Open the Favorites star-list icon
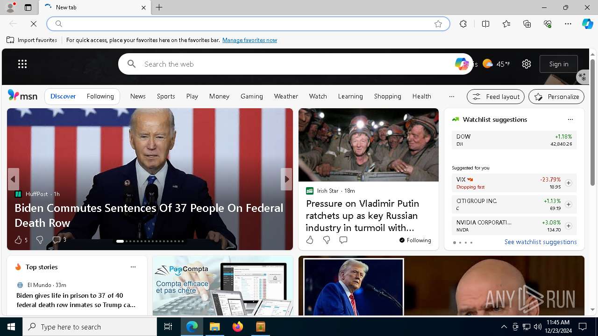Screen dimensions: 598x336 pyautogui.click(x=506, y=24)
